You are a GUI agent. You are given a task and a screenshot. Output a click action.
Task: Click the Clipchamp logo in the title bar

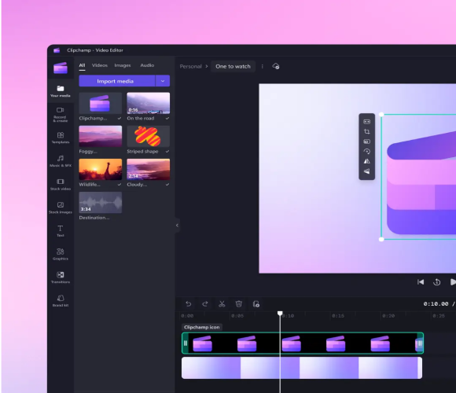pyautogui.click(x=57, y=50)
